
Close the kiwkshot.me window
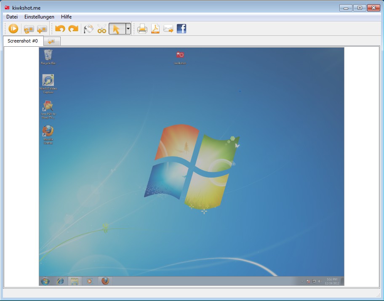click(x=374, y=8)
